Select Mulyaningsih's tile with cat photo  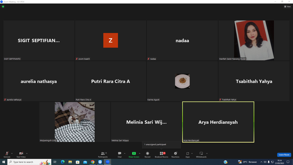coord(75,122)
